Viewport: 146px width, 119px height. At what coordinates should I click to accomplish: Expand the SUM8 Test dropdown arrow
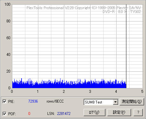click(x=116, y=102)
